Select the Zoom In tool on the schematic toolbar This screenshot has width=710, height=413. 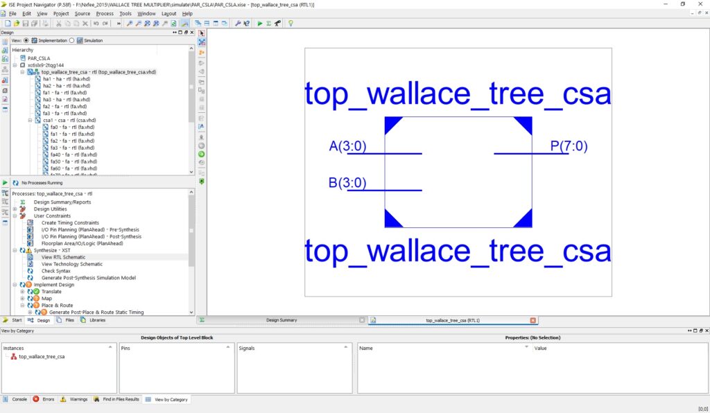click(130, 24)
